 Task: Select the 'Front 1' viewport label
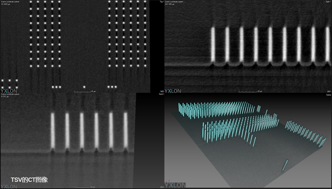[161, 94]
